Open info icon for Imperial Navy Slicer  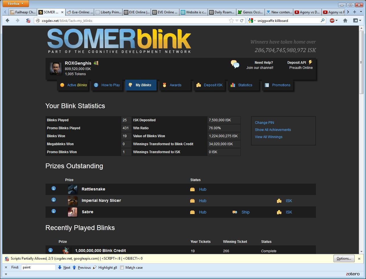[x=54, y=200]
